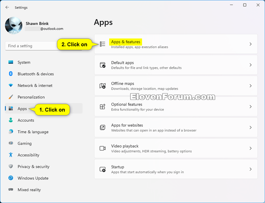
Task: Click the Apps for websites icon
Action: click(102, 127)
